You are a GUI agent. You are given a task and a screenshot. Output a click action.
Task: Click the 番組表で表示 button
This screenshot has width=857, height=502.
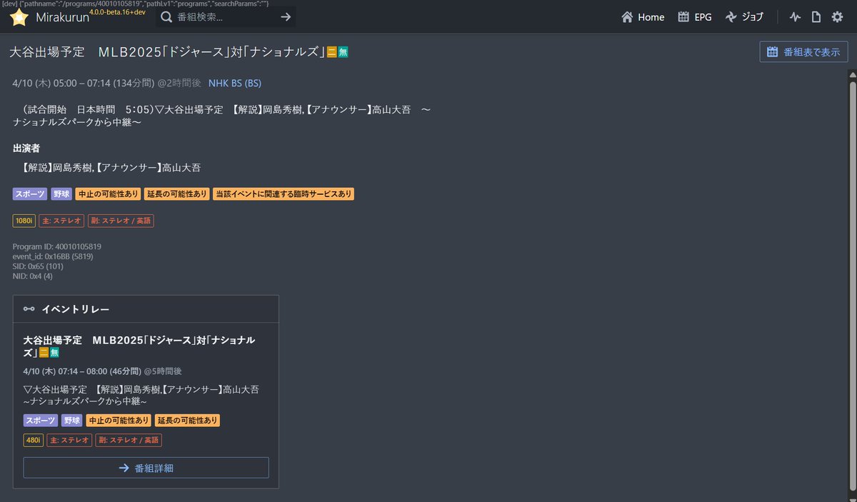tap(803, 52)
